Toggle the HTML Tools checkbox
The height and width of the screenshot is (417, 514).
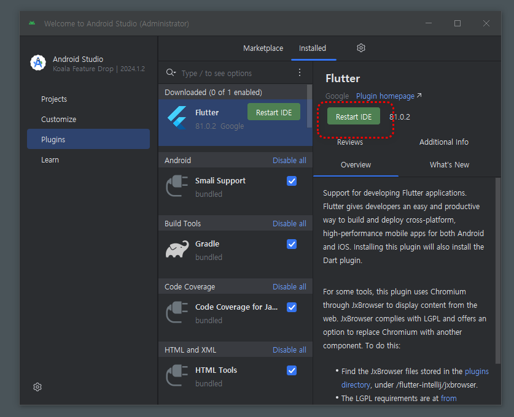(292, 370)
